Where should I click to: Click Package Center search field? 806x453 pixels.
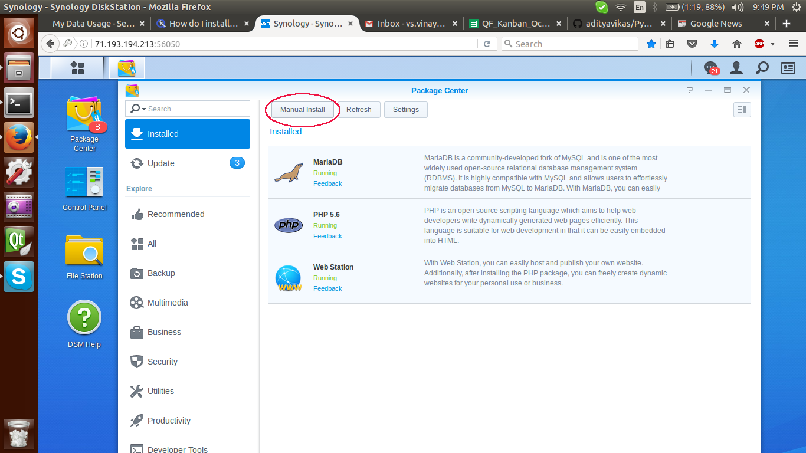click(188, 109)
